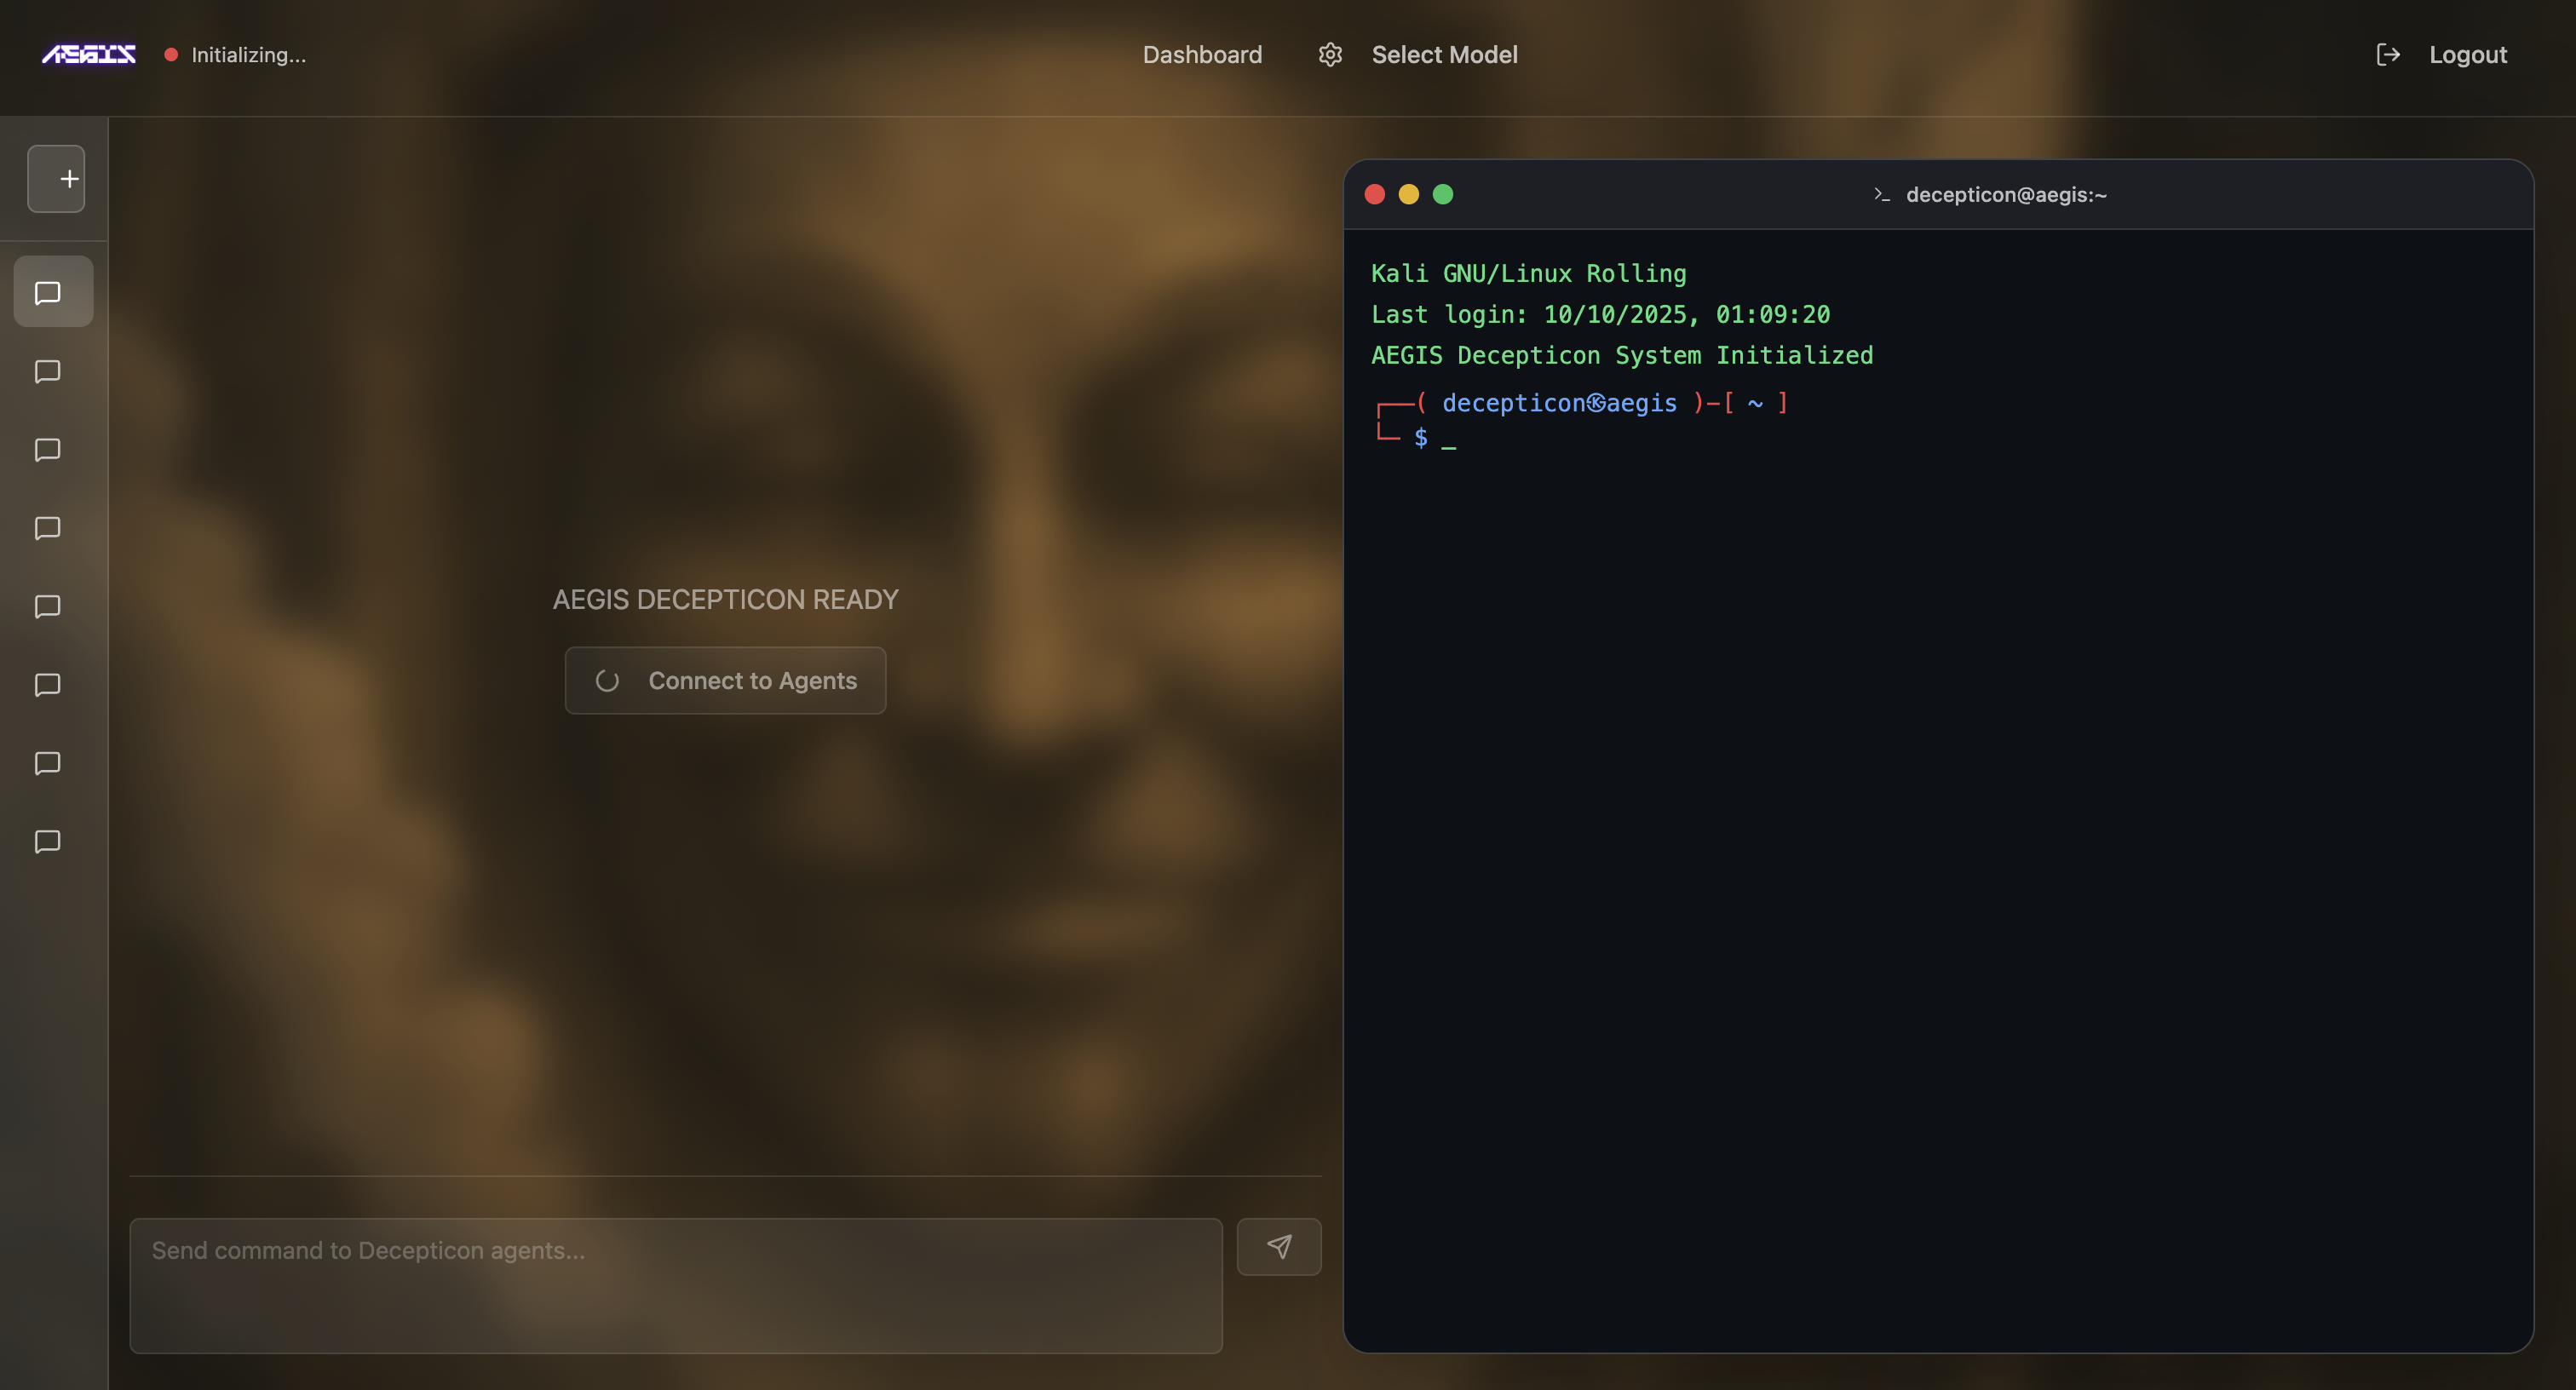
Task: Open the Dashboard menu item
Action: point(1202,55)
